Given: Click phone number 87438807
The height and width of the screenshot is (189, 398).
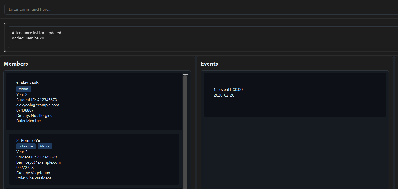Looking at the screenshot, I should coord(25,110).
